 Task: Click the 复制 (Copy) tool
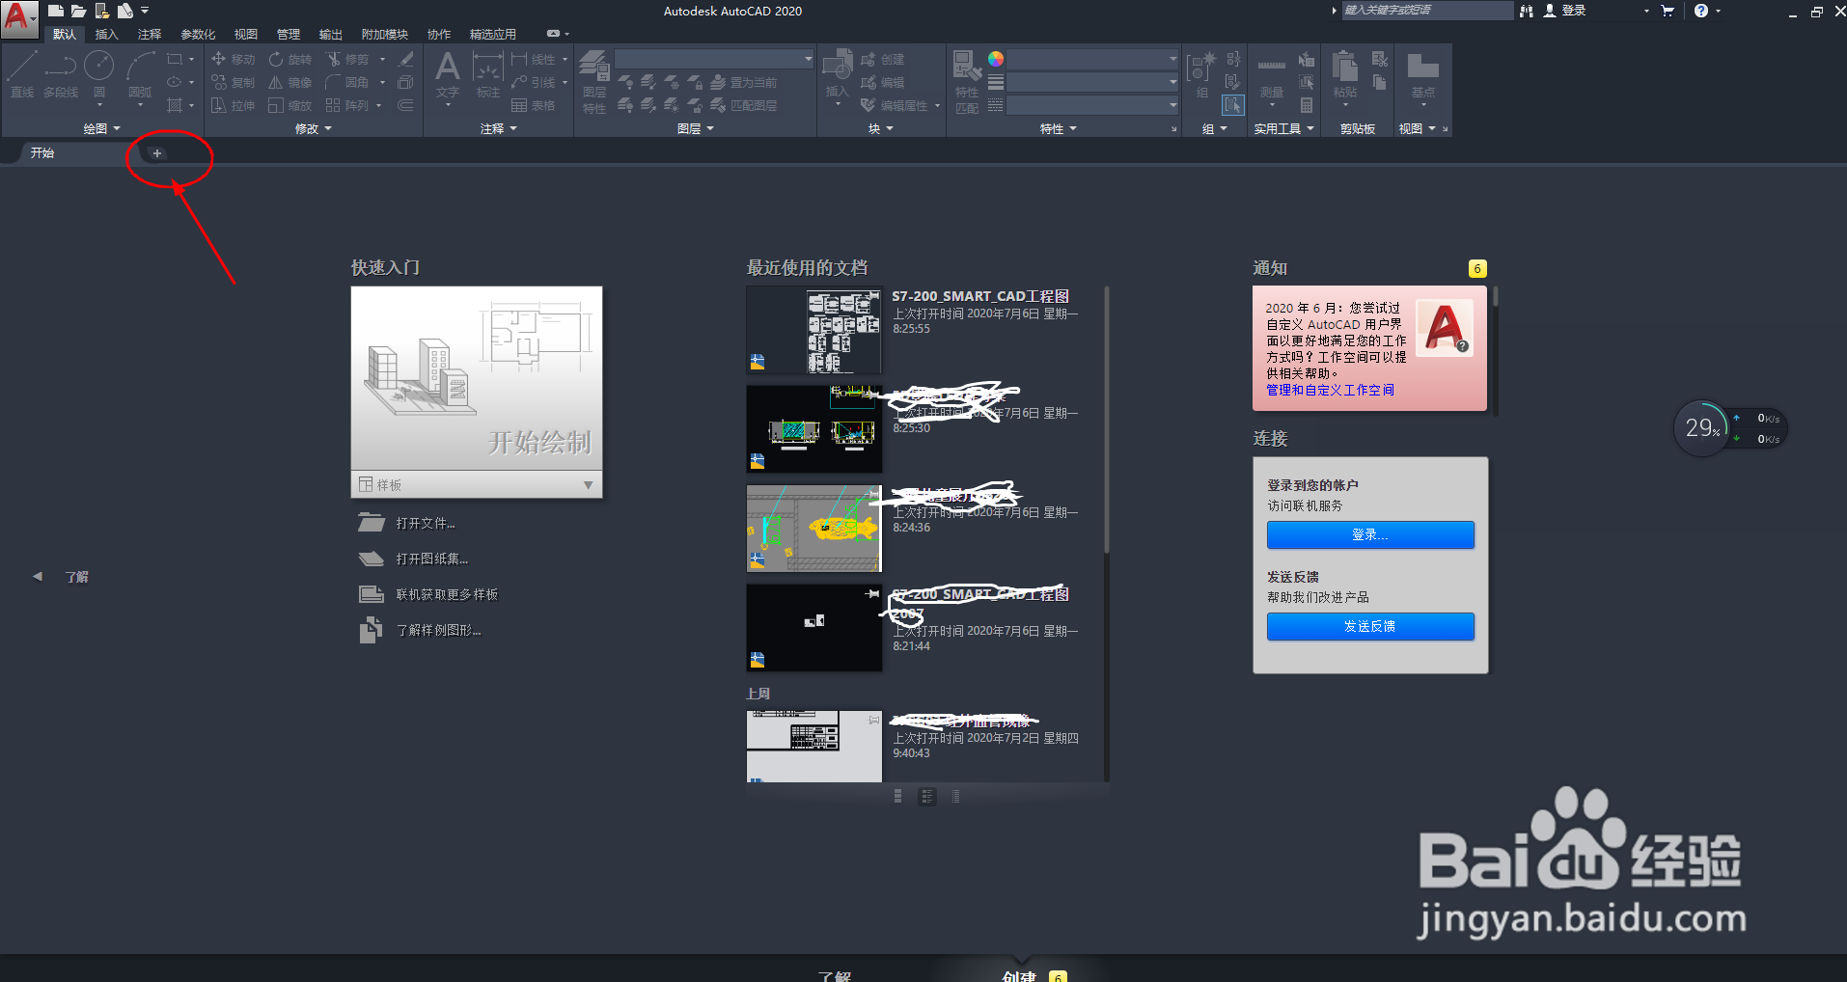233,82
